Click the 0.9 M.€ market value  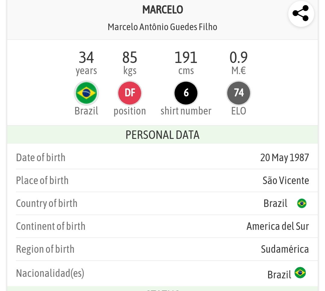[x=239, y=63]
